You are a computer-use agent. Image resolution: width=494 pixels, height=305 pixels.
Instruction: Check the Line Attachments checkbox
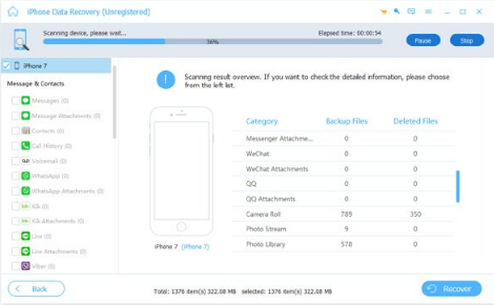(15, 251)
